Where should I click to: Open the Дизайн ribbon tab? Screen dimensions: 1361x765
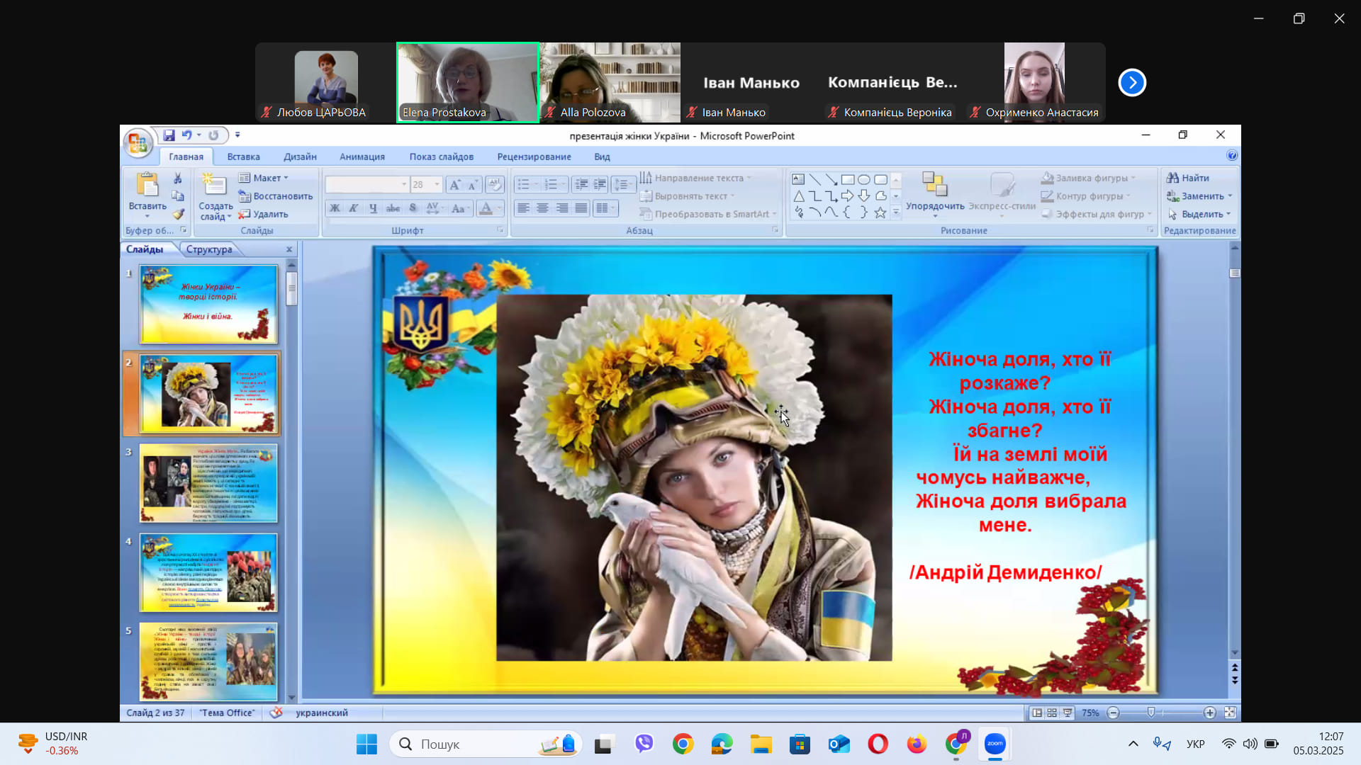coord(300,157)
